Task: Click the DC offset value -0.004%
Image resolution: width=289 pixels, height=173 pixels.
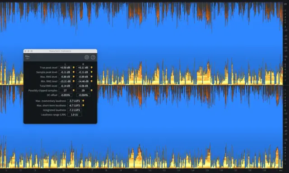Action: pos(83,95)
